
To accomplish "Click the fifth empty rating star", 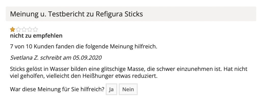I will coord(35,30).
